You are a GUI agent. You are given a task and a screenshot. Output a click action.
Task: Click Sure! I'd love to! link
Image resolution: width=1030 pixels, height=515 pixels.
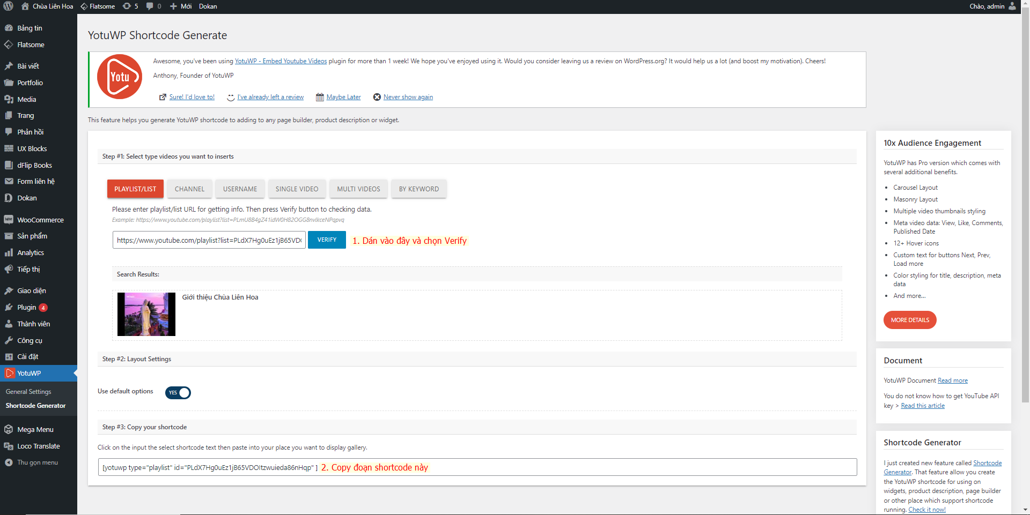click(x=192, y=97)
